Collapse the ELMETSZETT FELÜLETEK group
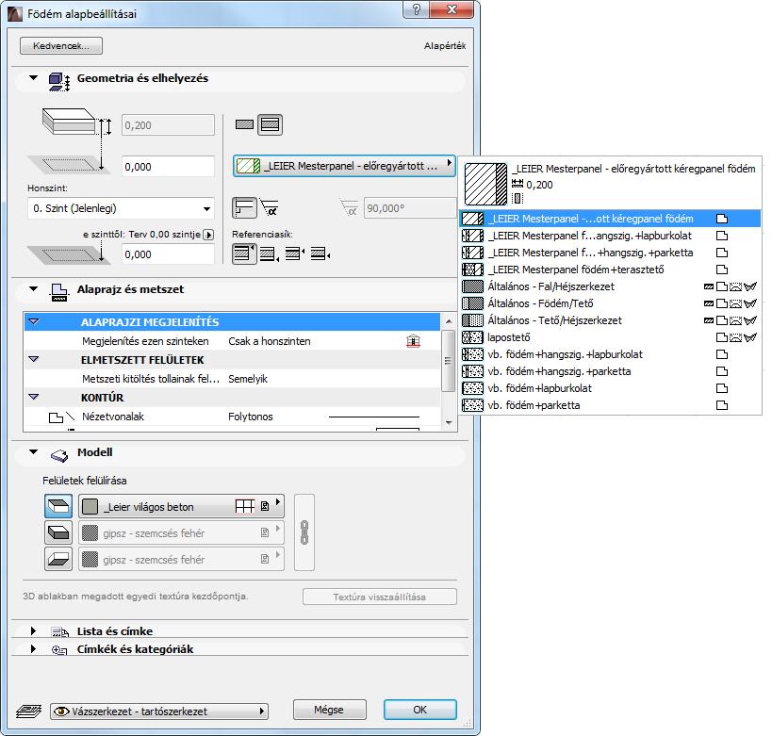This screenshot has width=772, height=736. (34, 359)
